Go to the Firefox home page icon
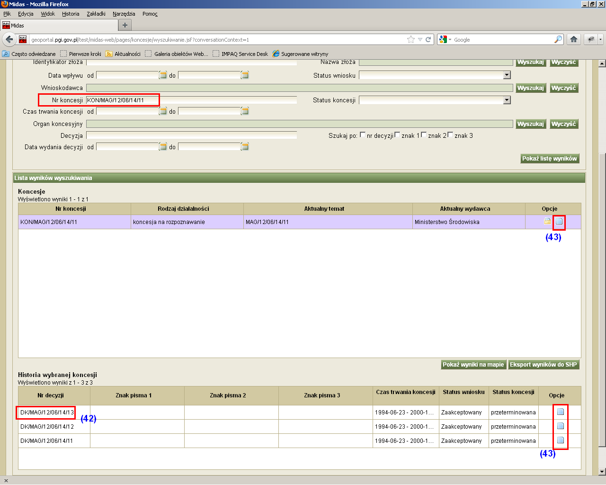Screen dimensions: 606x485 [574, 39]
